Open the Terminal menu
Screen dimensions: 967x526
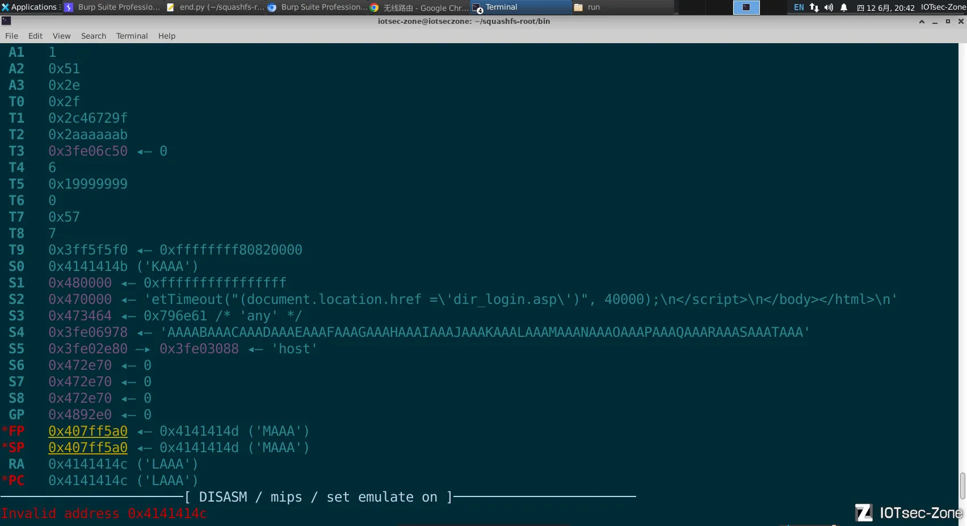coord(132,36)
